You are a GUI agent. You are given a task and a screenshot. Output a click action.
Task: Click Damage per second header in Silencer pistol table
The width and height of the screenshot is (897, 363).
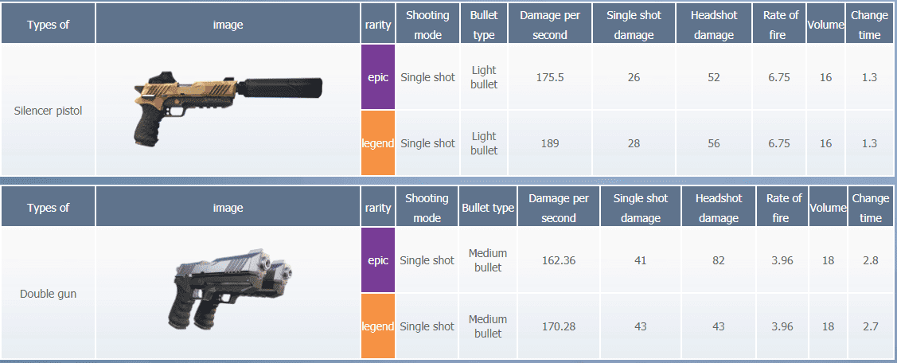549,25
